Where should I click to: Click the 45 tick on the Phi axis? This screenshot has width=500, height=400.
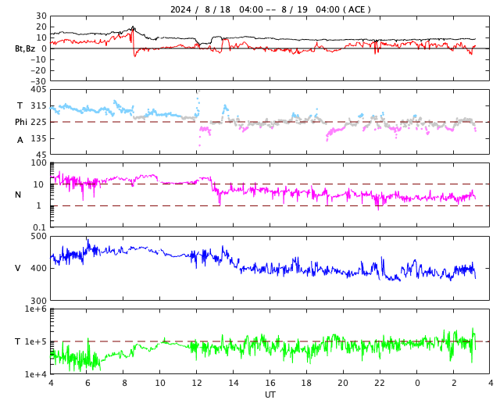(41, 155)
